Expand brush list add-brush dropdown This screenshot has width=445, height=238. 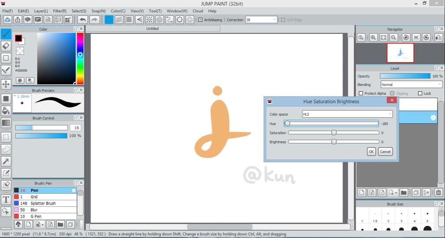click(x=43, y=225)
